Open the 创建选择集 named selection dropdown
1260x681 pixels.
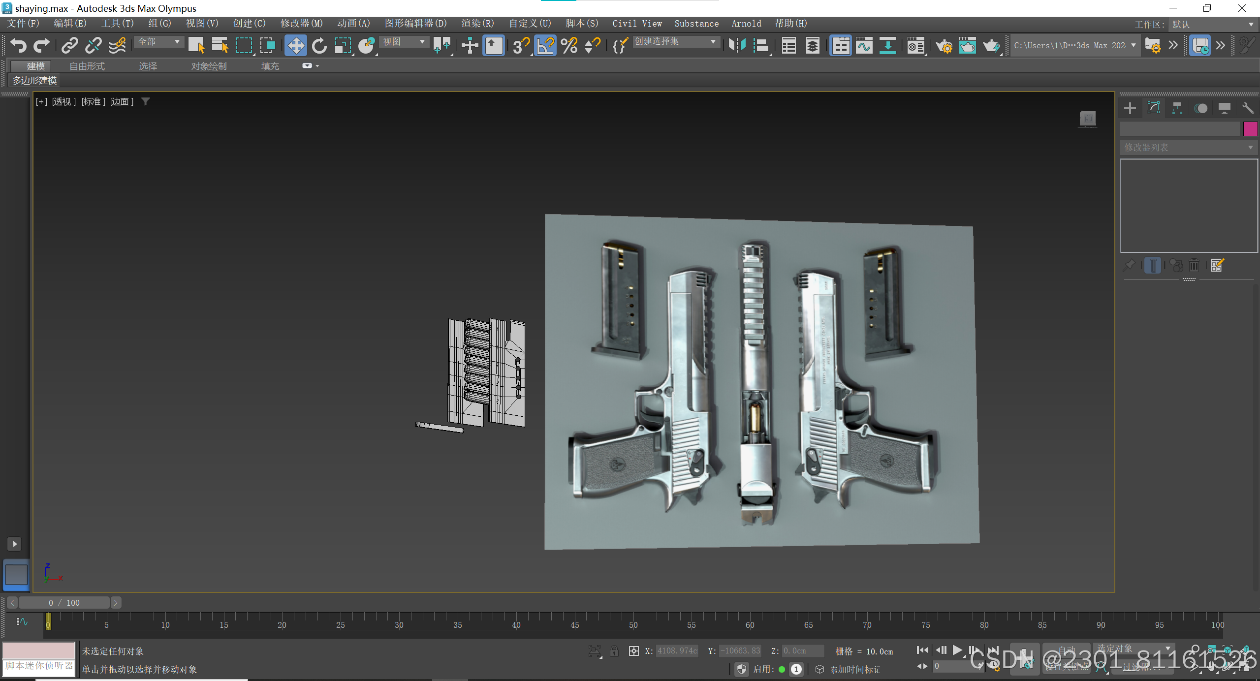point(675,42)
